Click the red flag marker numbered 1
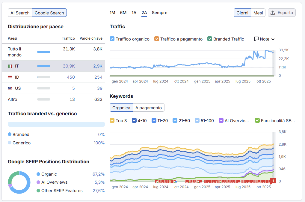This screenshot has width=305, height=202. (273, 181)
